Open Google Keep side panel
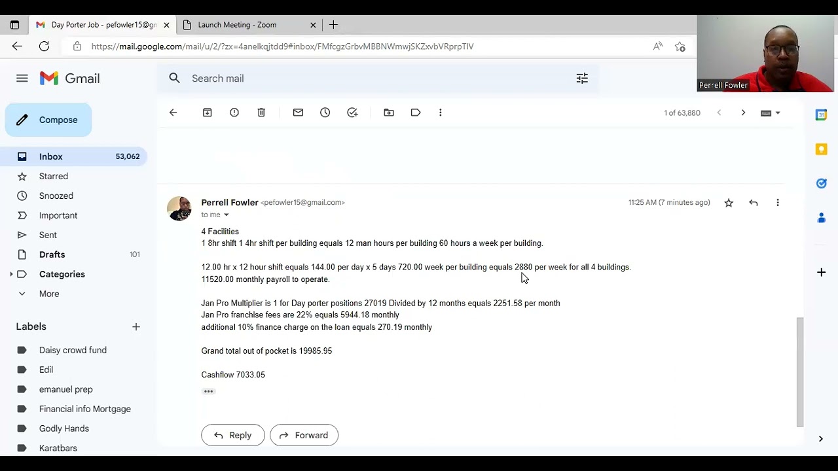Image resolution: width=838 pixels, height=471 pixels. pos(821,149)
